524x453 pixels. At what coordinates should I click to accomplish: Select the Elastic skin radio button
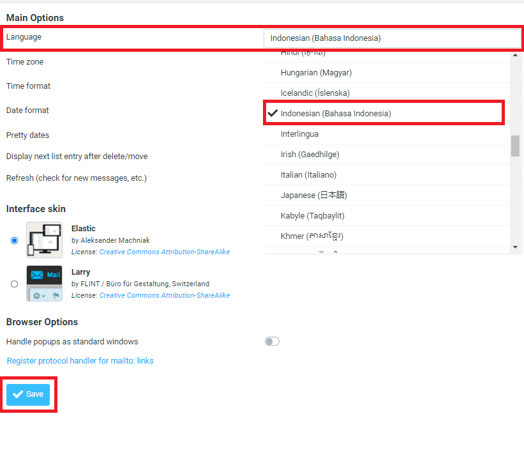15,240
